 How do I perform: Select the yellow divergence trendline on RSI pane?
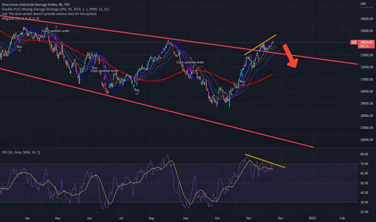coord(265,161)
